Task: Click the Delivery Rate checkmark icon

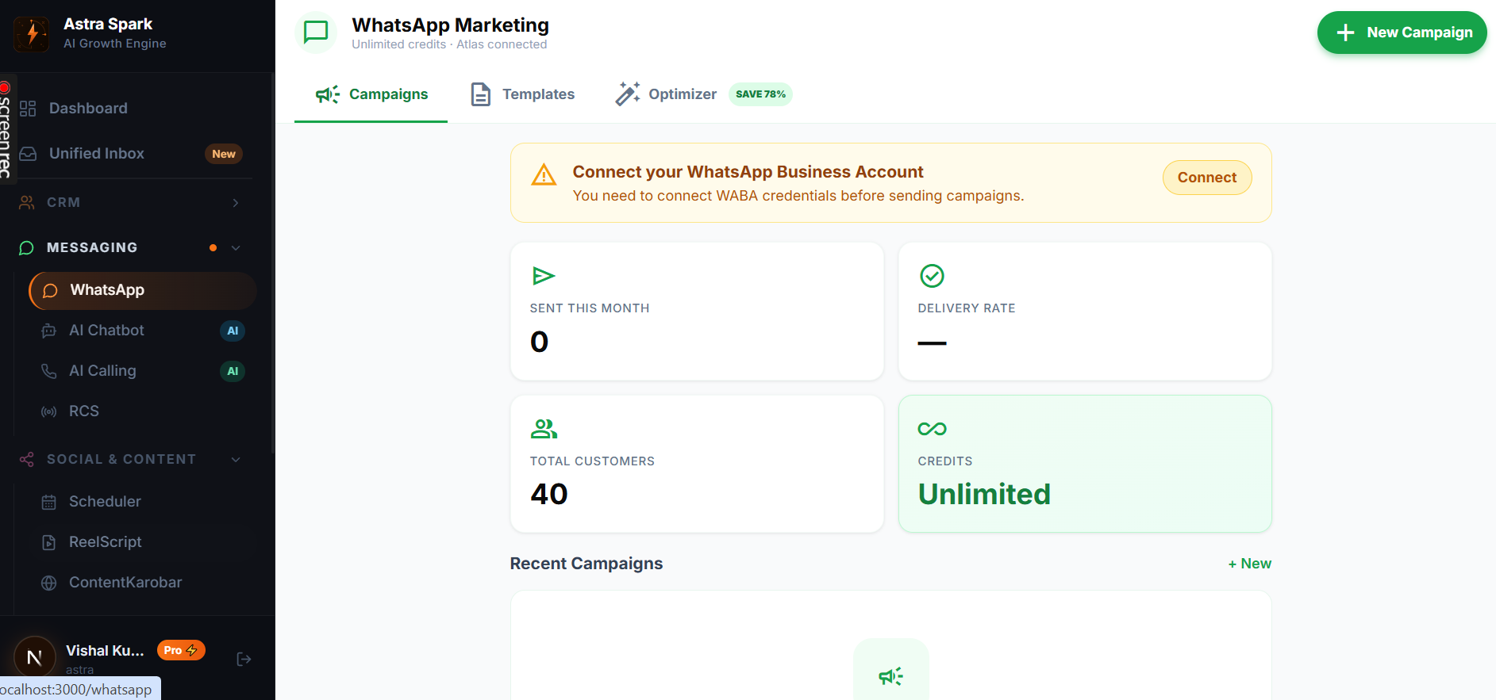Action: tap(932, 276)
